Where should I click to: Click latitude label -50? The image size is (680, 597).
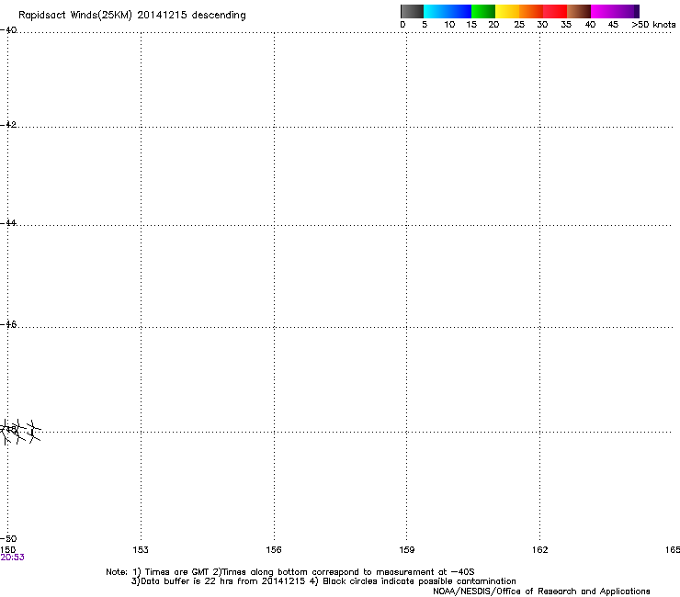tap(8, 538)
